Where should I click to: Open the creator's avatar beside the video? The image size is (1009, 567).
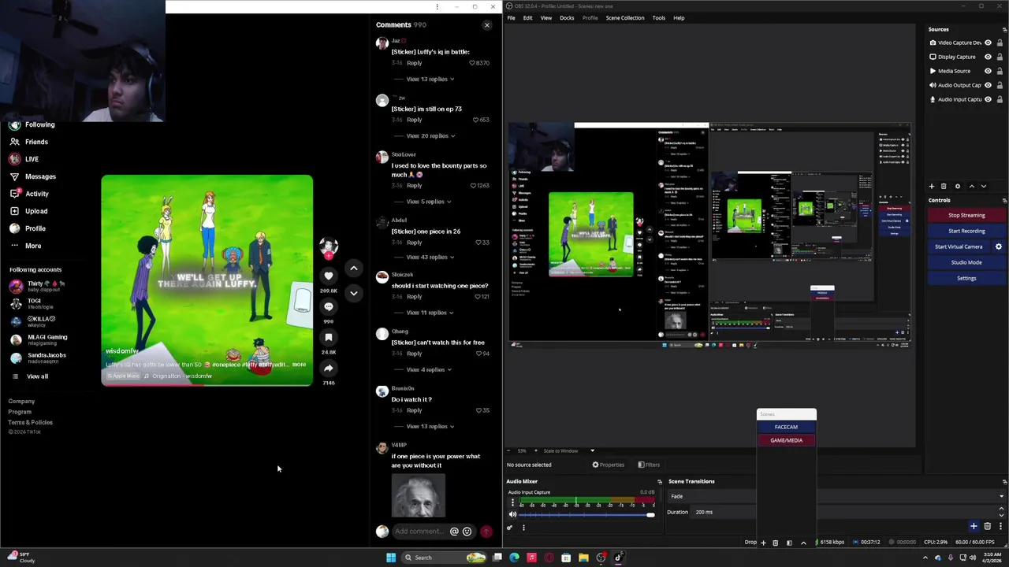pyautogui.click(x=329, y=246)
